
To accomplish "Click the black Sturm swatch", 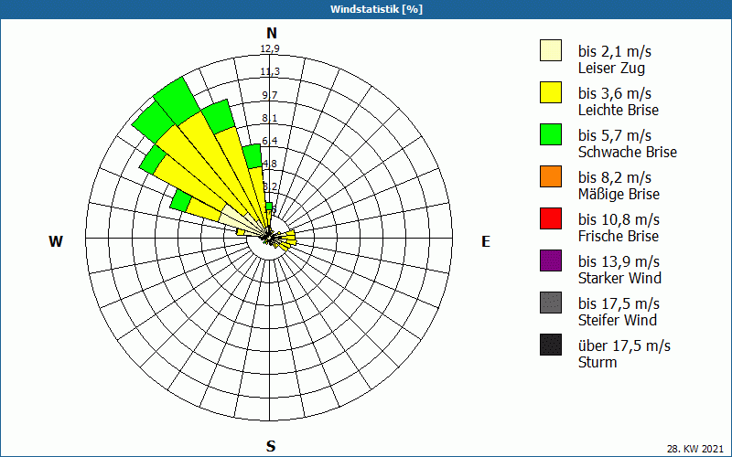I will (551, 345).
